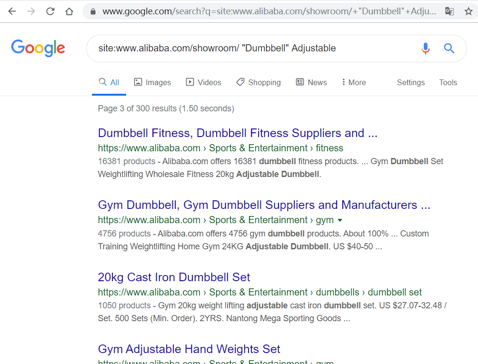
Task: View site security lock info
Action: 93,11
